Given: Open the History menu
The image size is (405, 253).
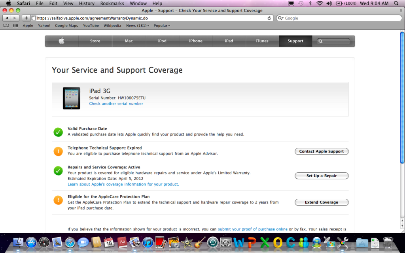Looking at the screenshot, I should tap(87, 3).
